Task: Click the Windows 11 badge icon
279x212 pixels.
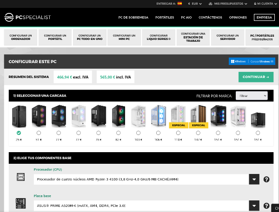Action: click(x=251, y=61)
